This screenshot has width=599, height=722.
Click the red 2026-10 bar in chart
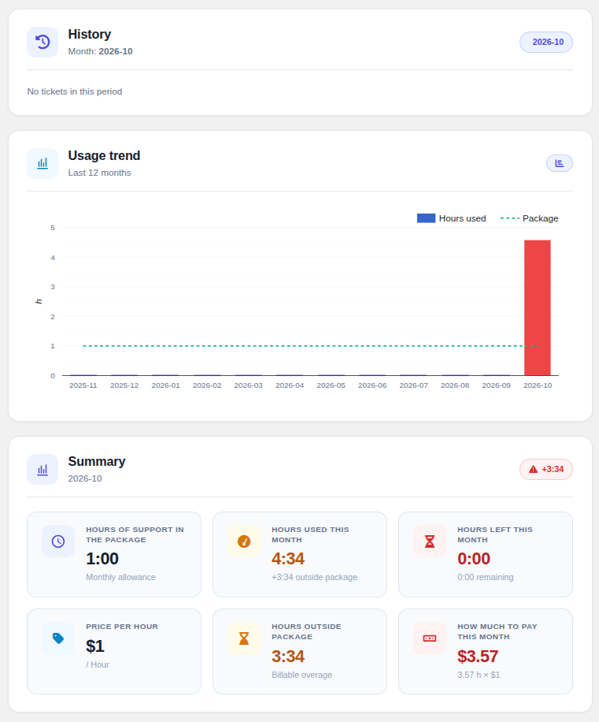coord(538,307)
